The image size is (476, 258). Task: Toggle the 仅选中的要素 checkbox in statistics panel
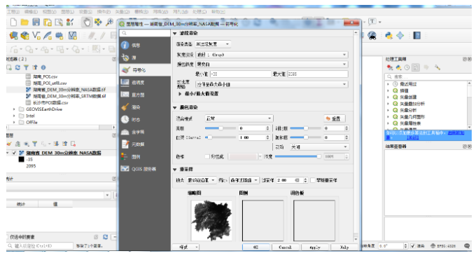[8, 237]
